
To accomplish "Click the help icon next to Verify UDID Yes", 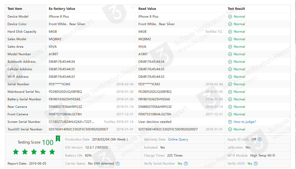I will pos(256,164).
